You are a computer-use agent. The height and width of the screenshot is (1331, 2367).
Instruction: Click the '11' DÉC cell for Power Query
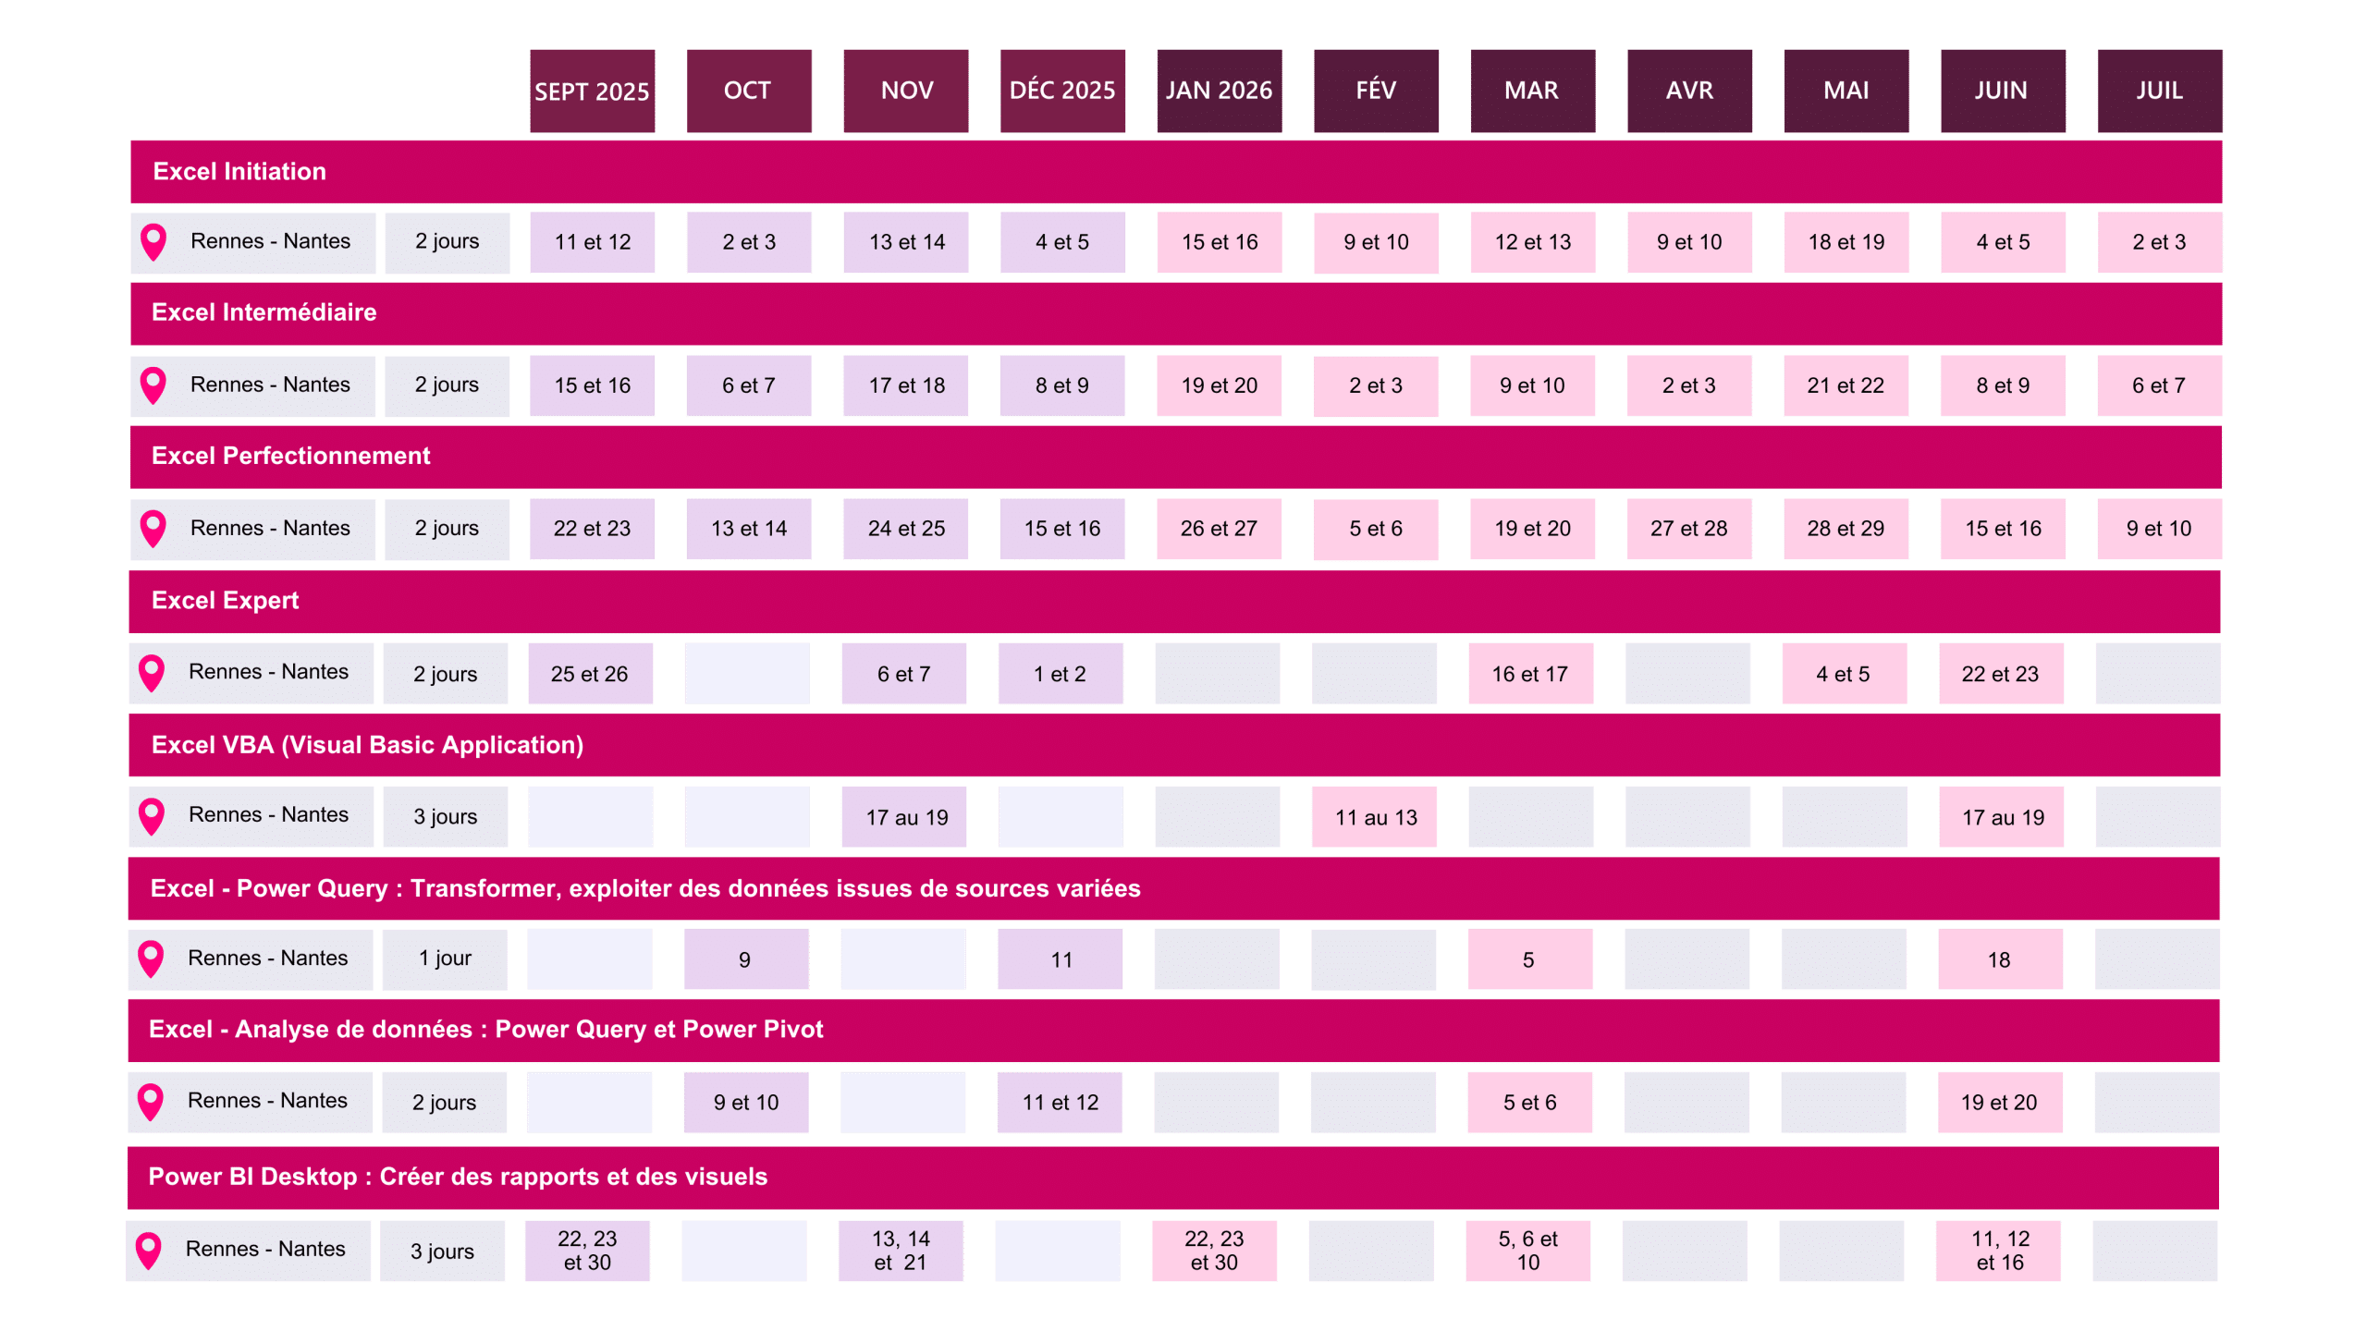1060,959
